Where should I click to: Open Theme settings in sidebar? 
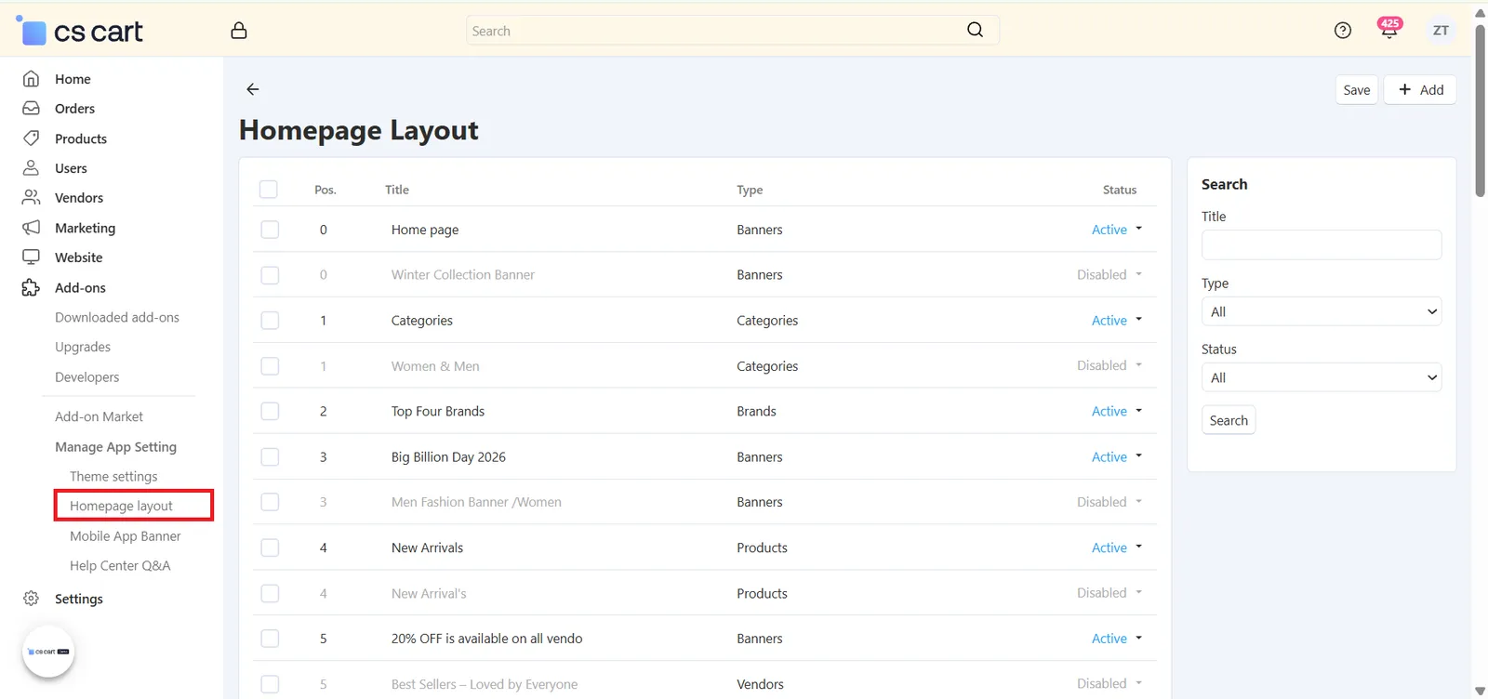click(x=113, y=476)
